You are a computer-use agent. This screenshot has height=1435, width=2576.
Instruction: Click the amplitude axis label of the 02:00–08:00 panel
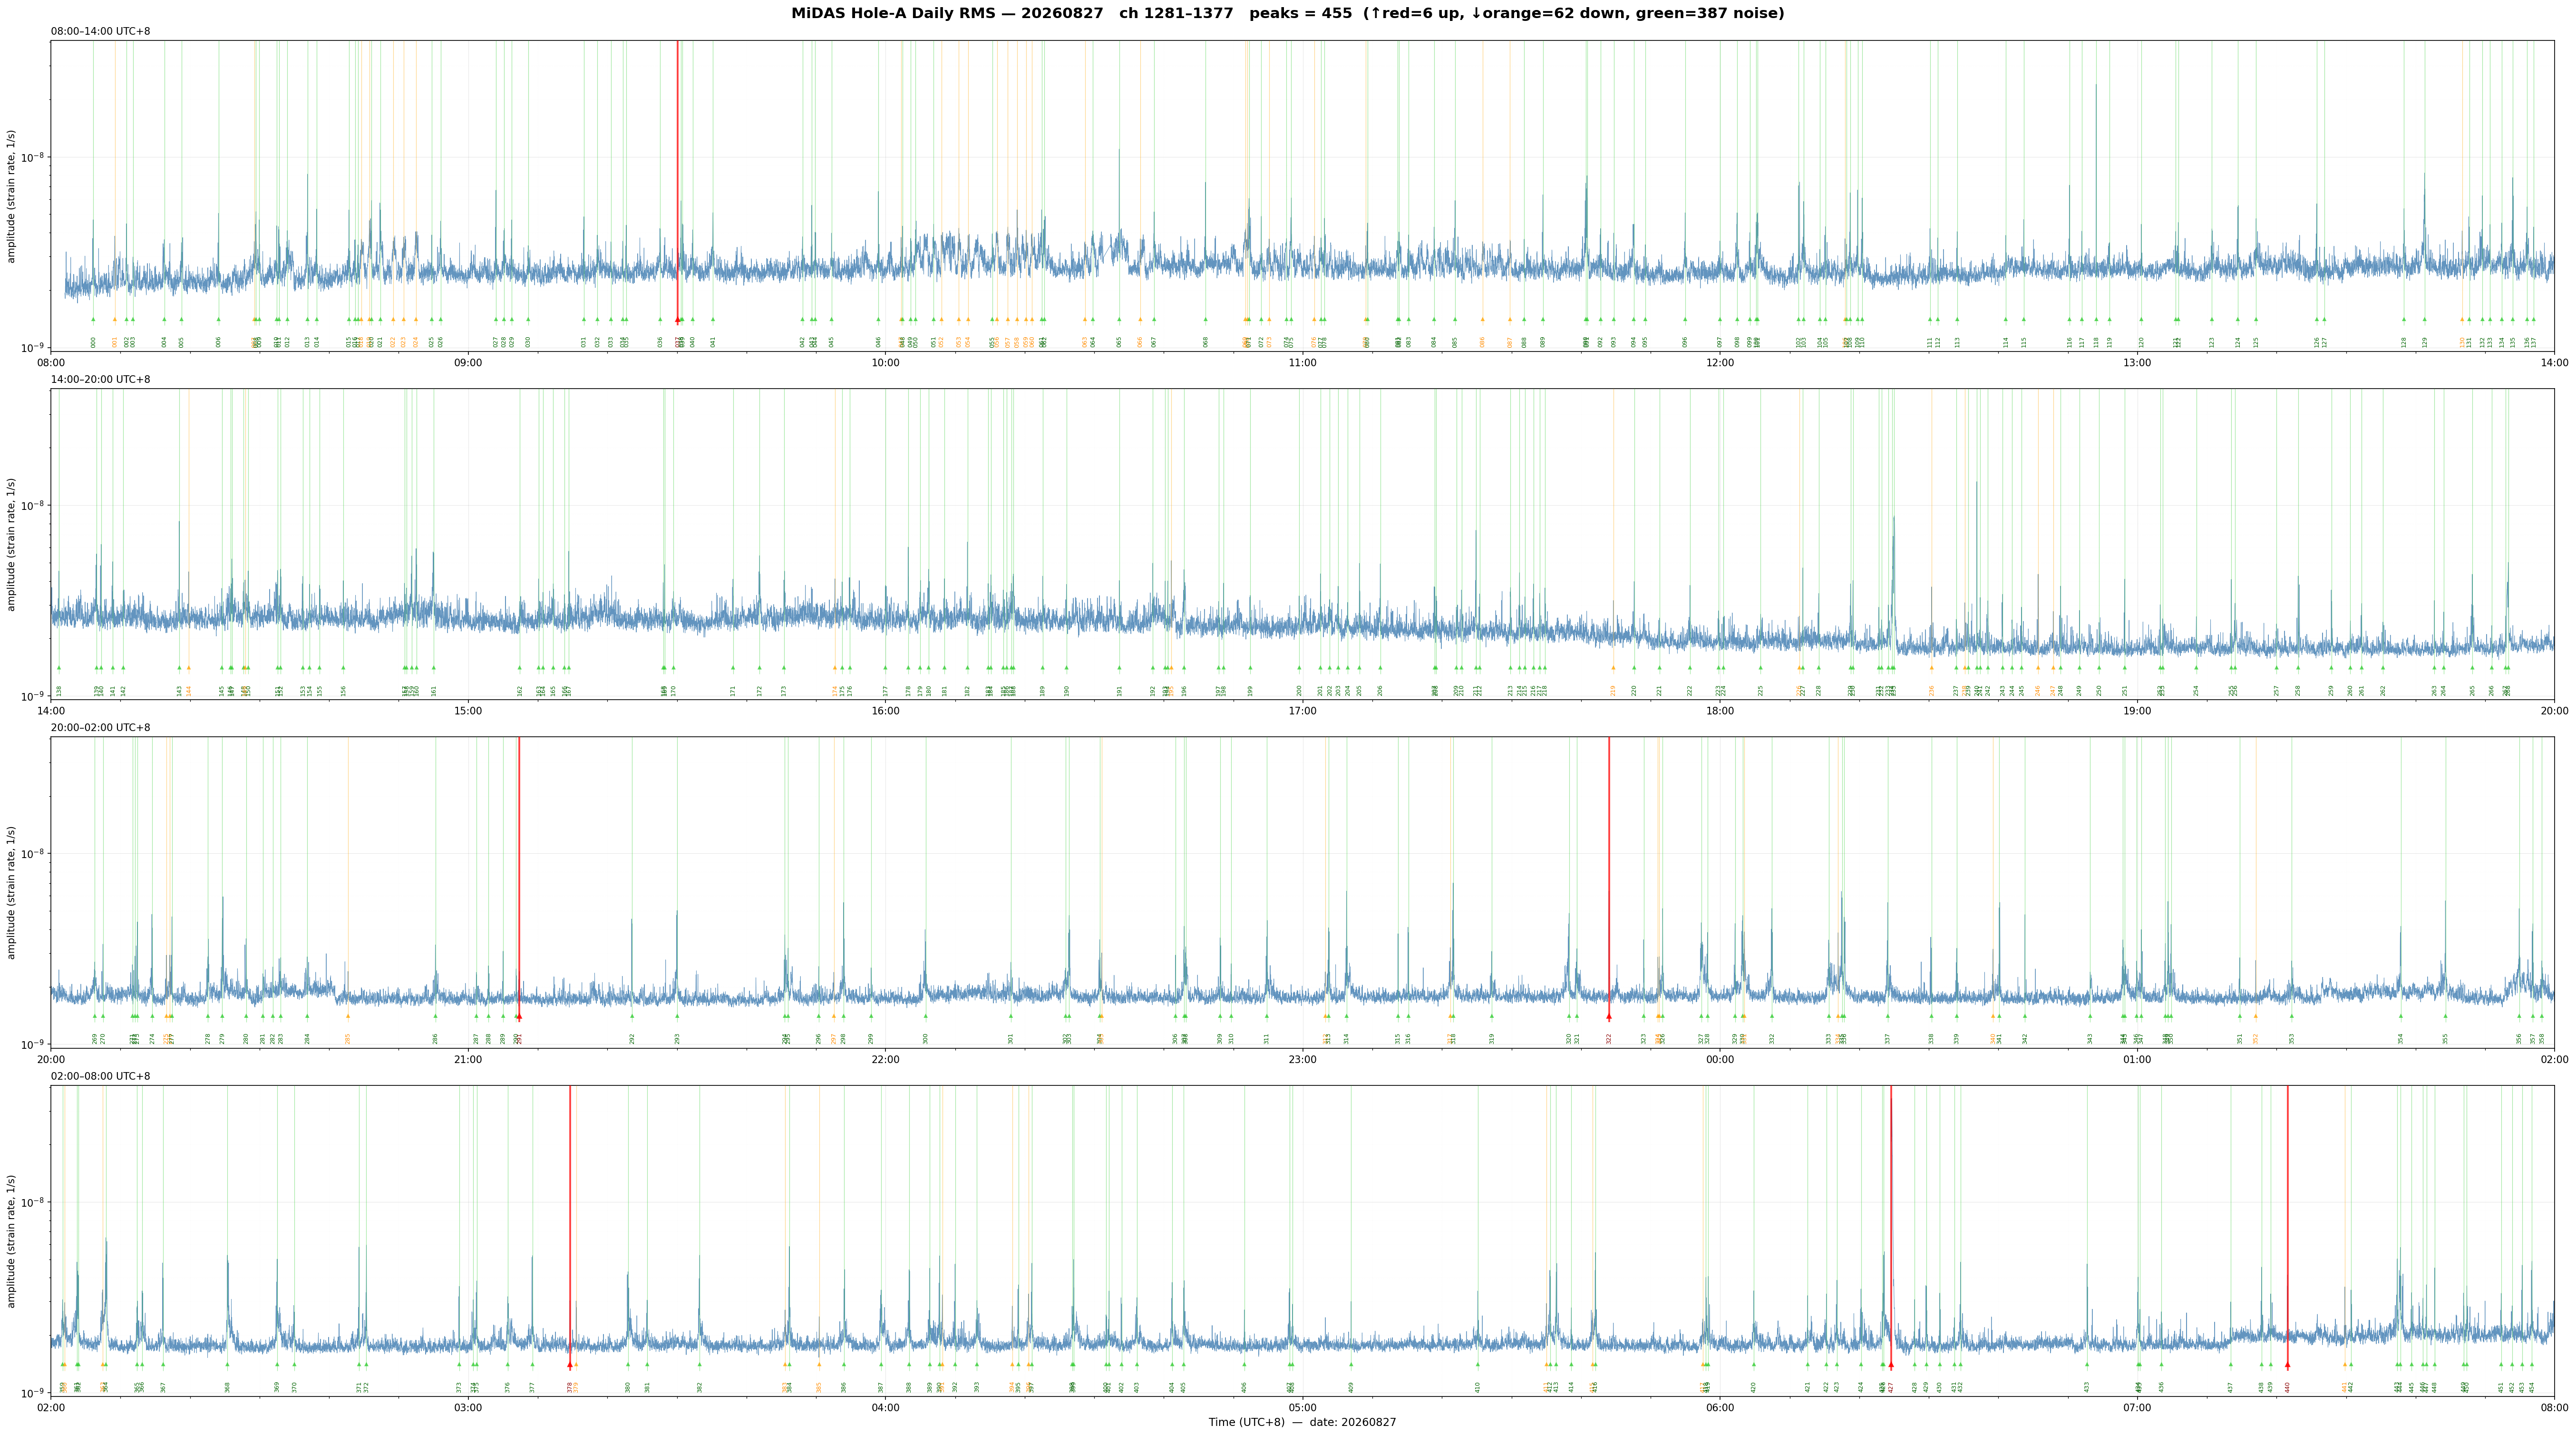pos(12,1241)
